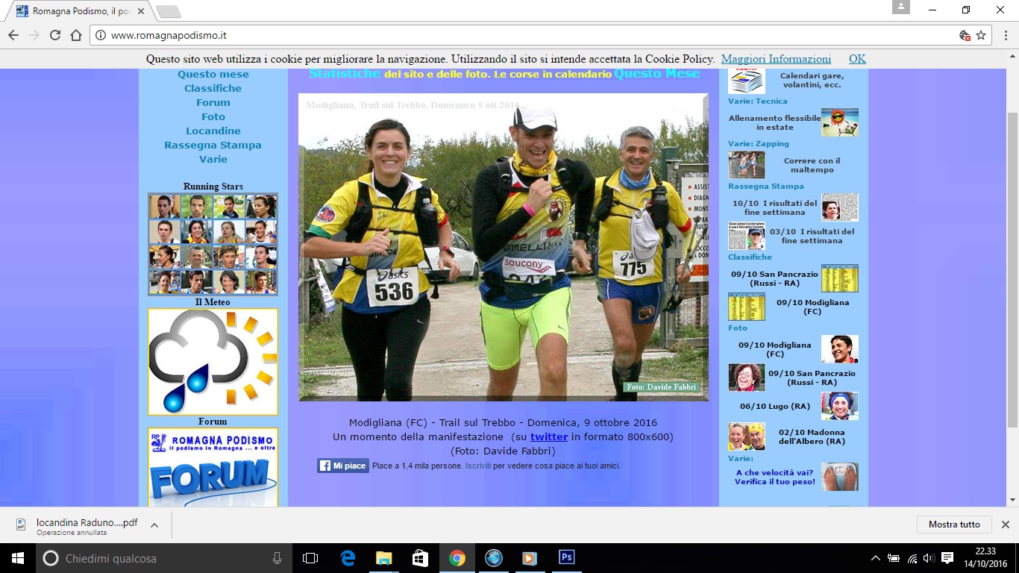
Task: Click the Il Meteo weather icon
Action: coord(213,362)
